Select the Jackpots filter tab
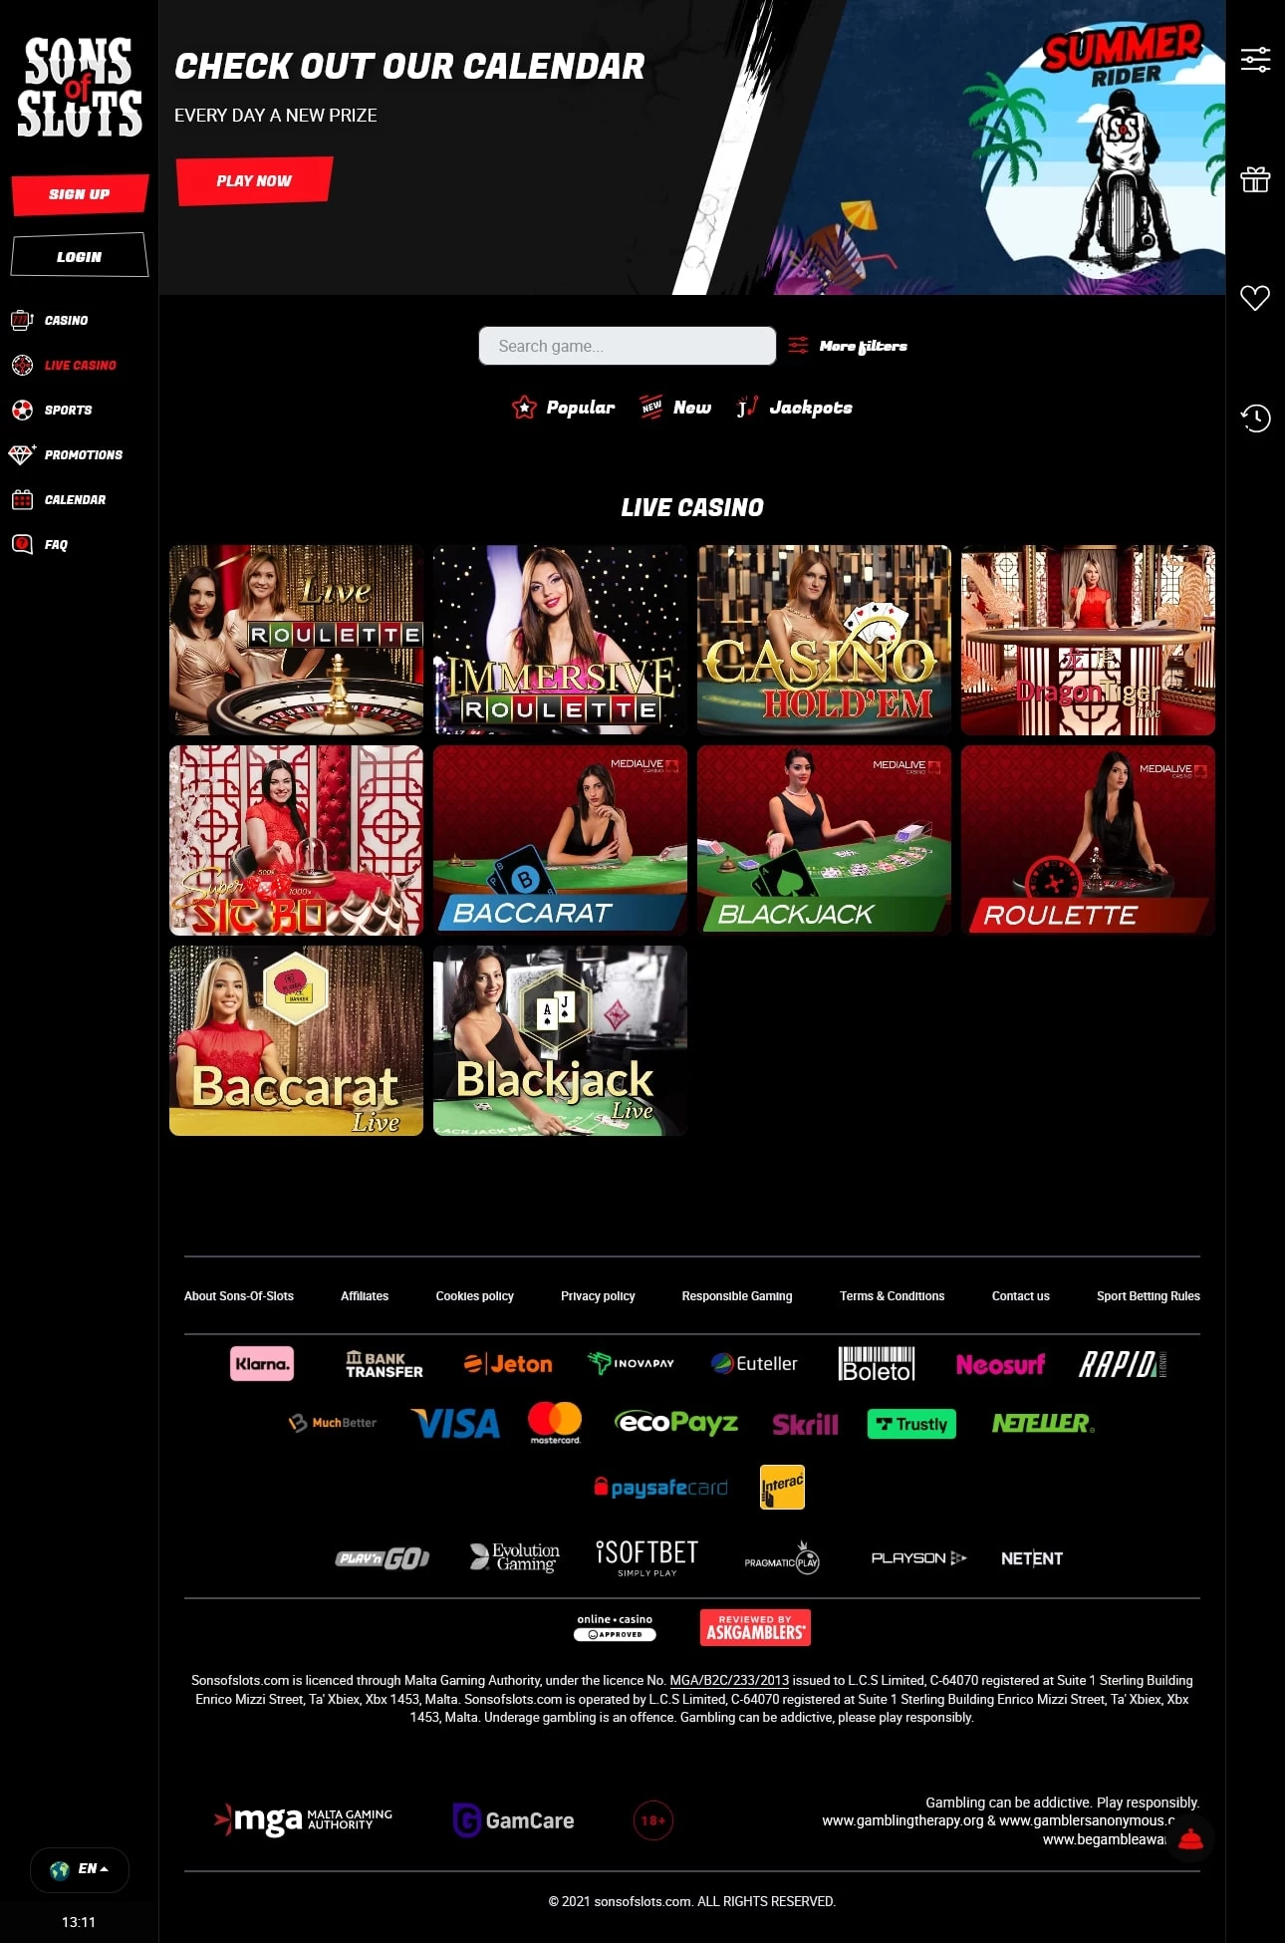 (795, 408)
